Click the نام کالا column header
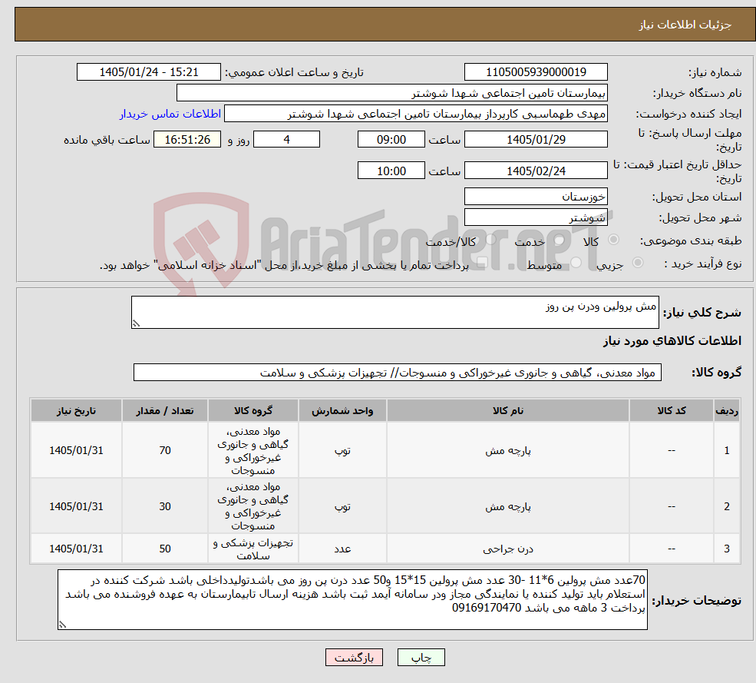The width and height of the screenshot is (756, 683). (507, 410)
